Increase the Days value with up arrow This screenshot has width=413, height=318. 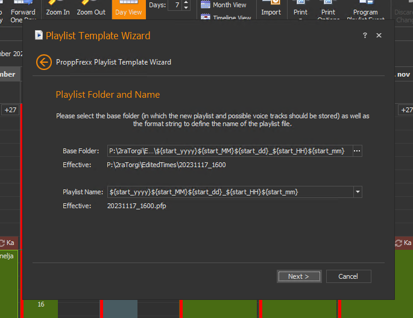(186, 2)
